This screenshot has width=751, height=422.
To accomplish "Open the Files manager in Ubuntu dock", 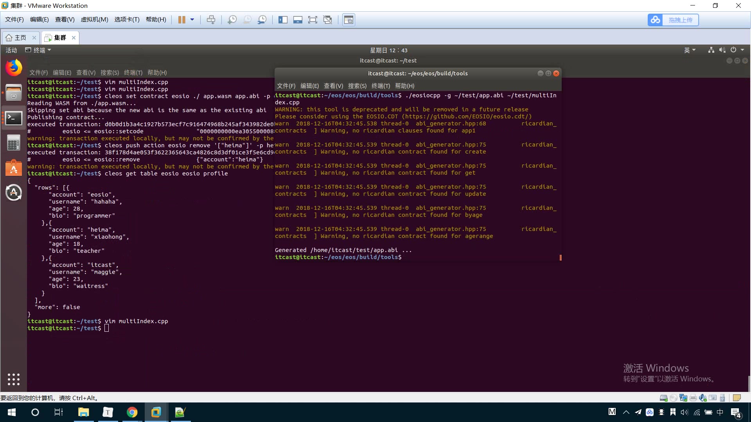I will pyautogui.click(x=14, y=93).
